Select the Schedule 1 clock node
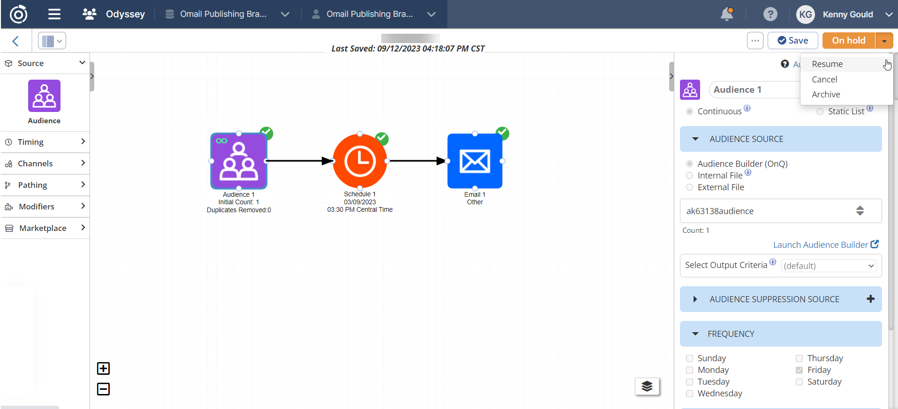 360,161
